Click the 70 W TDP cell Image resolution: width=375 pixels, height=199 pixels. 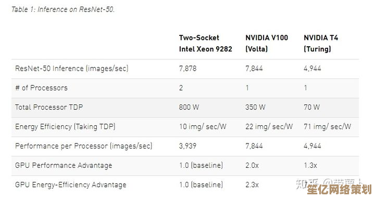(x=311, y=107)
